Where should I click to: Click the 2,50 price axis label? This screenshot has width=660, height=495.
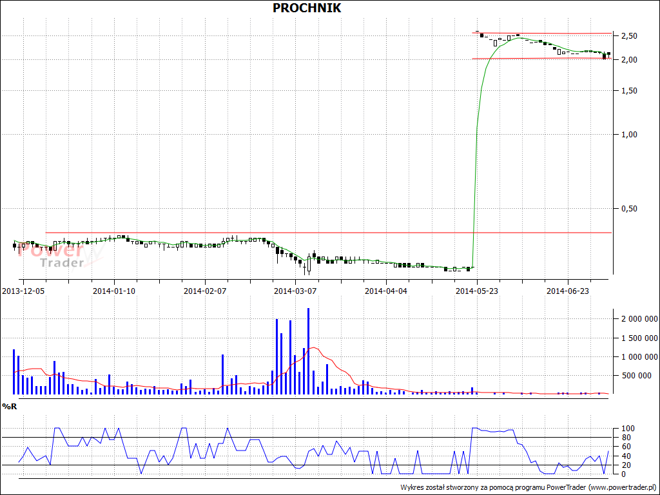(x=629, y=36)
